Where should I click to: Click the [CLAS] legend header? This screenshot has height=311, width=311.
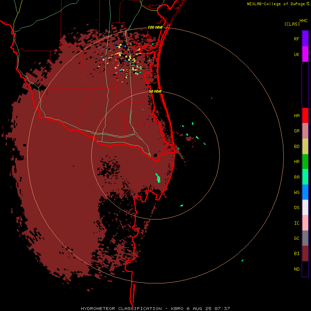point(292,24)
